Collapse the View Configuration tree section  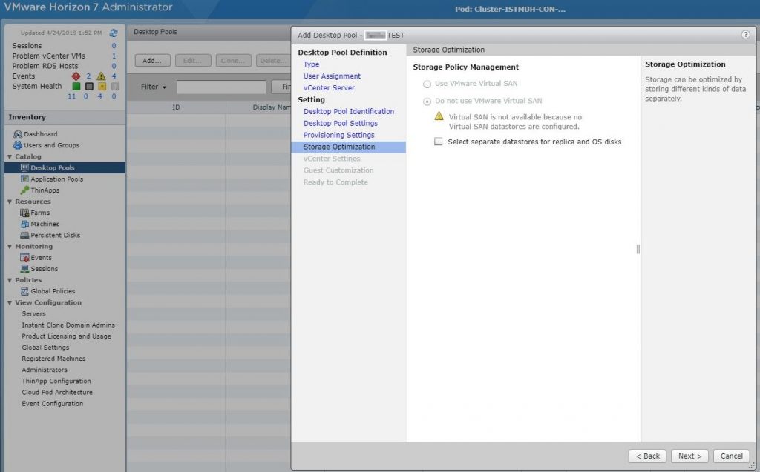[x=10, y=303]
